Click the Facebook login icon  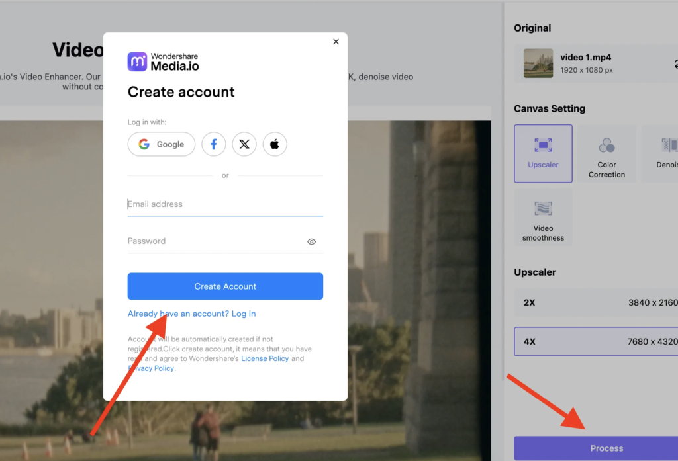click(x=214, y=144)
